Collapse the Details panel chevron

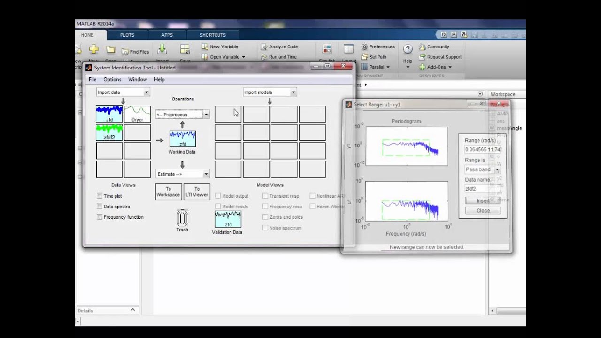(x=132, y=310)
